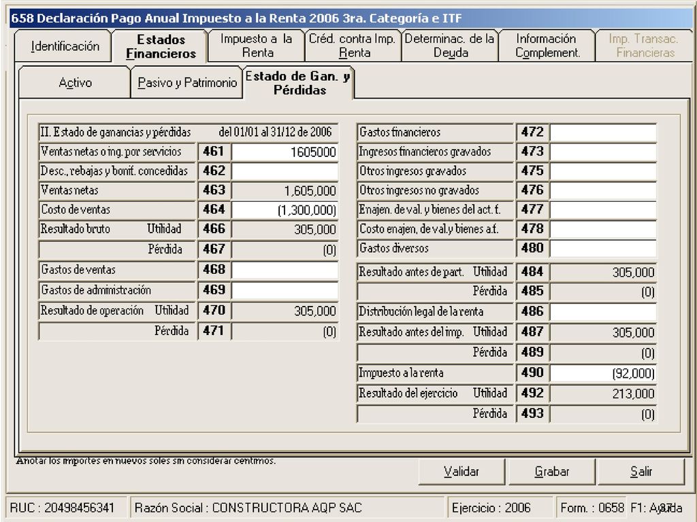The width and height of the screenshot is (697, 522).
Task: Click the II. Estado de ganancias y pérdidas header
Action: [x=188, y=133]
